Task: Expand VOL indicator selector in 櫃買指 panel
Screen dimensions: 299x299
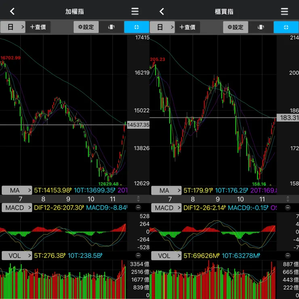Action: click(x=166, y=255)
